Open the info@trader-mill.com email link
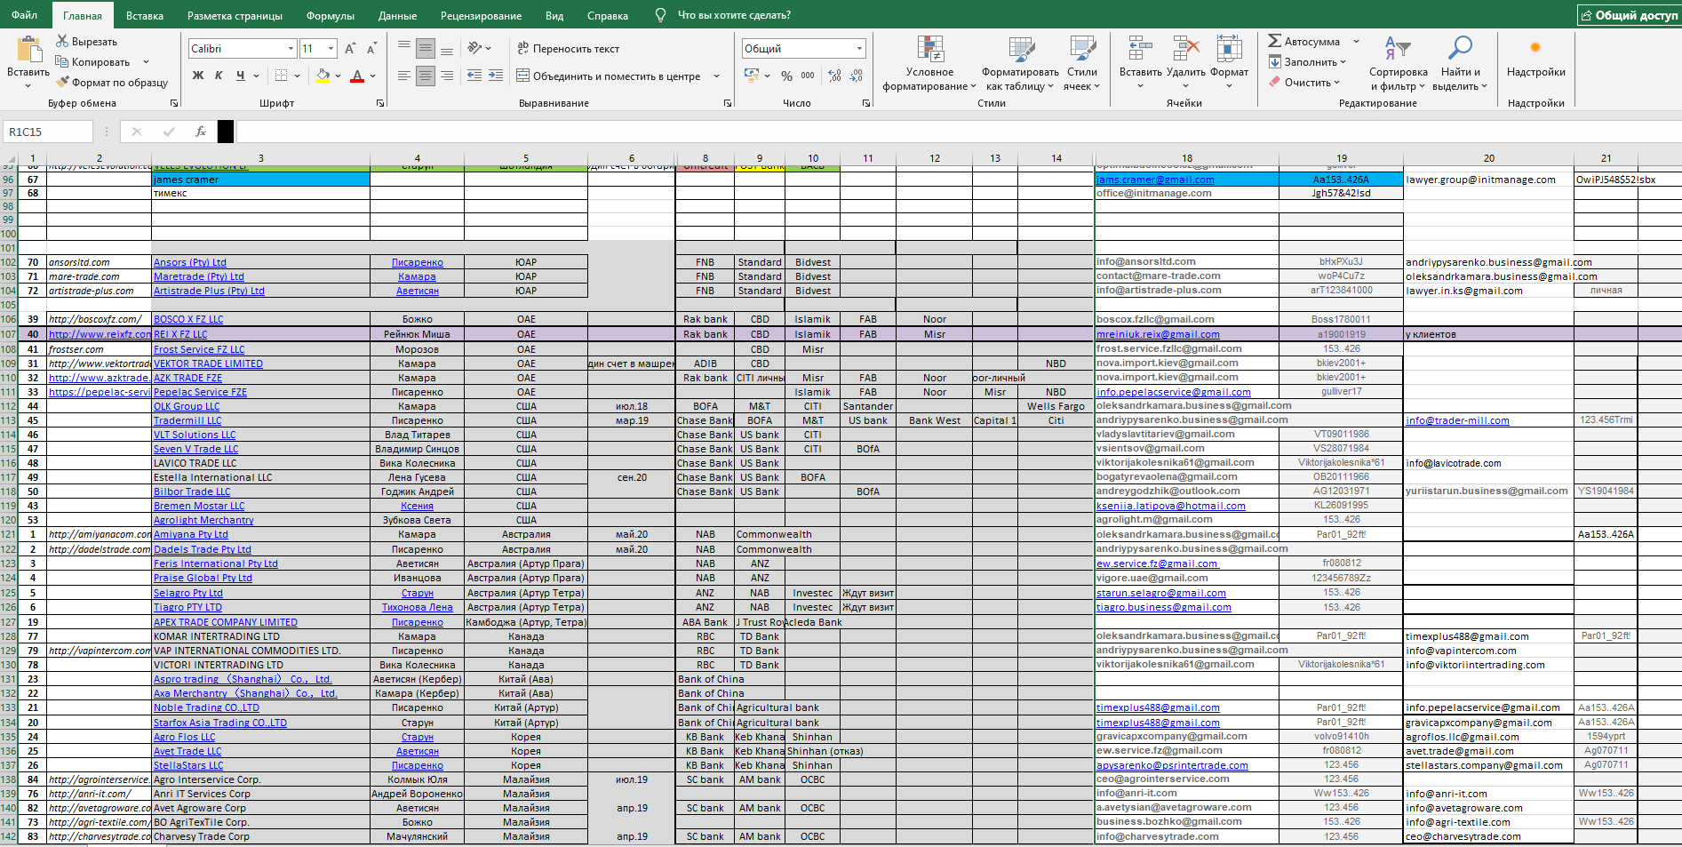1682x847 pixels. point(1457,420)
